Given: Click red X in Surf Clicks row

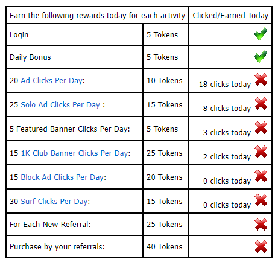Looking at the screenshot, I should [x=261, y=200].
